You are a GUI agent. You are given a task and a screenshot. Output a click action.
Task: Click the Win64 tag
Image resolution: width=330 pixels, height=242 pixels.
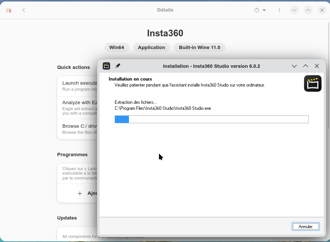click(x=117, y=48)
